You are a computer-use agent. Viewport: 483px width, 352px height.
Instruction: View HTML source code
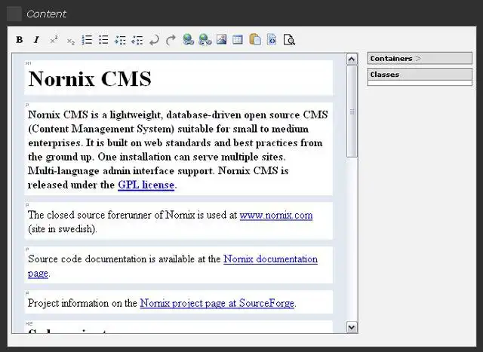272,40
